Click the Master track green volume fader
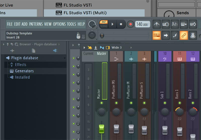The image size is (201, 140). [102, 128]
